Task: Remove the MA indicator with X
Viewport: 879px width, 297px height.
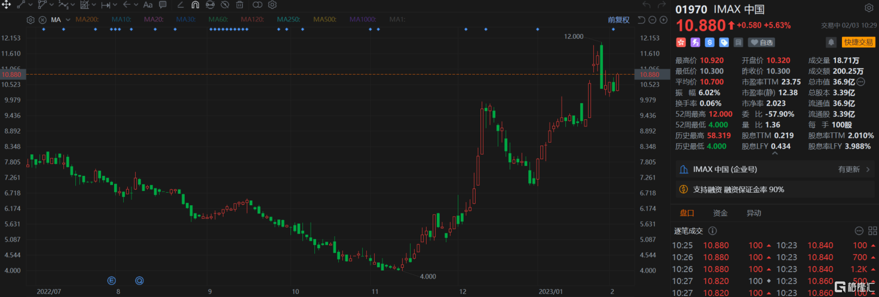Action: pos(42,20)
